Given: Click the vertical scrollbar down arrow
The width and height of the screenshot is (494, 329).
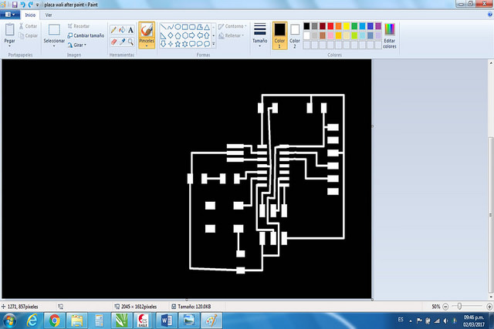Looking at the screenshot, I should pyautogui.click(x=491, y=297).
